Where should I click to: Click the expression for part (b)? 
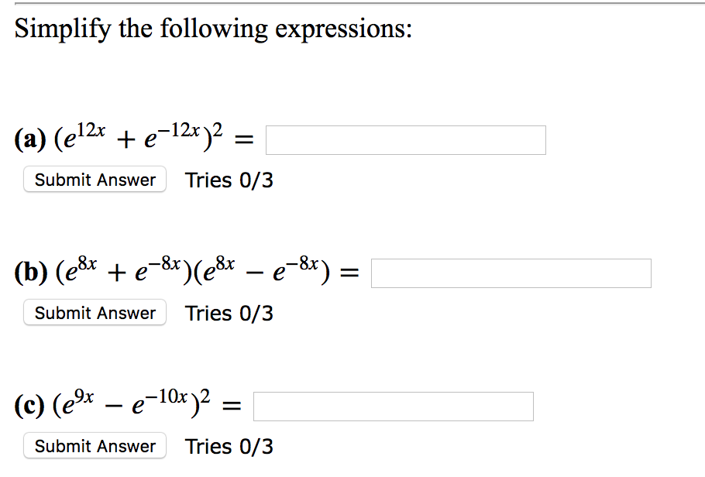[186, 271]
